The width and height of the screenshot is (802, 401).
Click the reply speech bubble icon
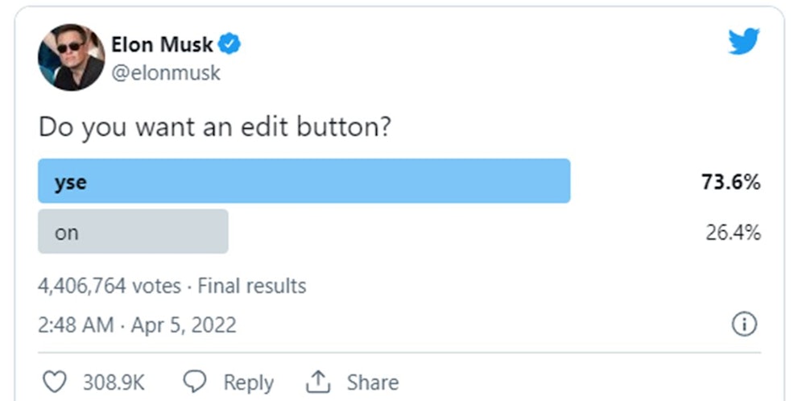pos(196,382)
